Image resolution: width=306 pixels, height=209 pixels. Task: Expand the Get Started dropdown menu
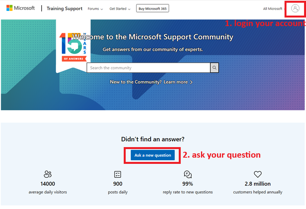(120, 9)
